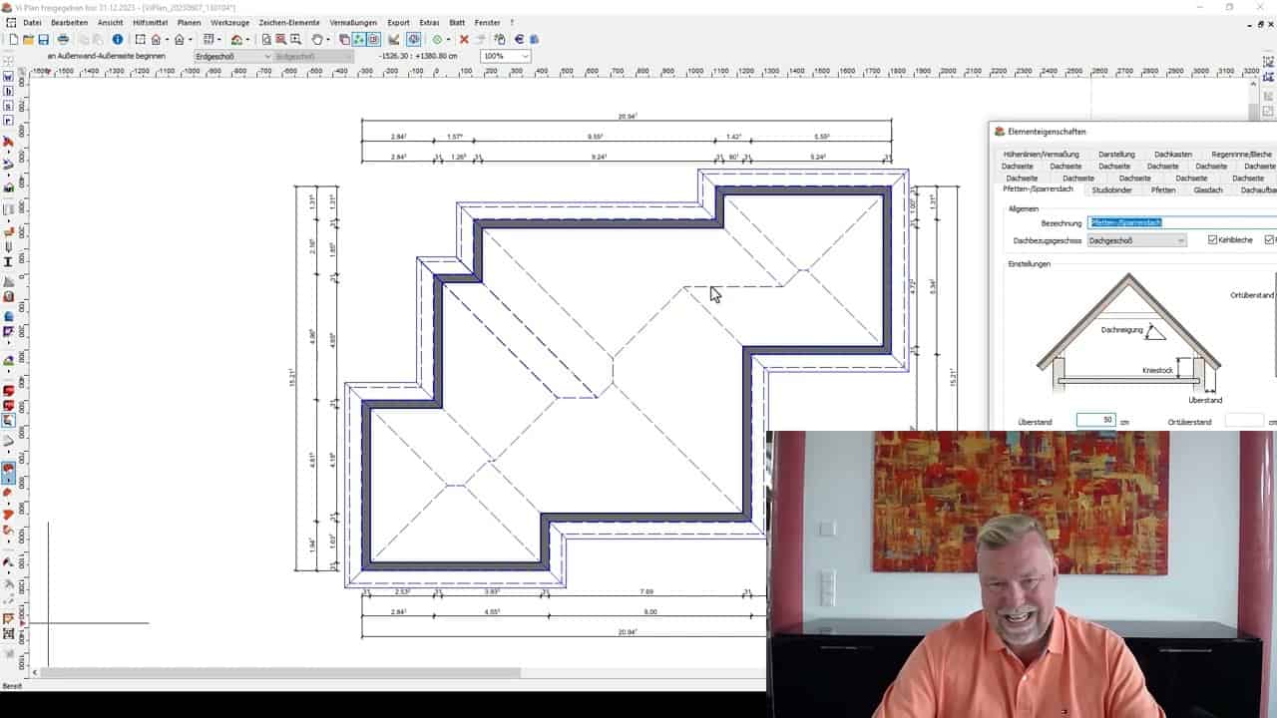Create a new plan with the blank page icon
Screen dimensions: 1277x718
[x=14, y=40]
